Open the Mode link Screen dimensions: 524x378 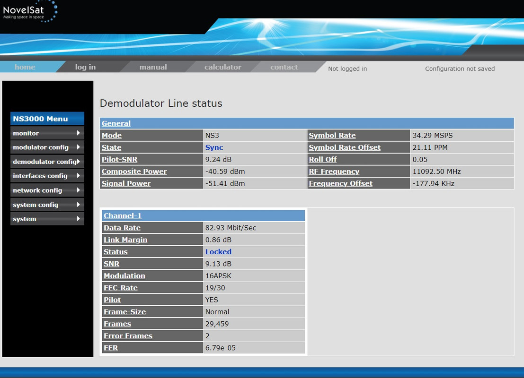[x=112, y=135]
